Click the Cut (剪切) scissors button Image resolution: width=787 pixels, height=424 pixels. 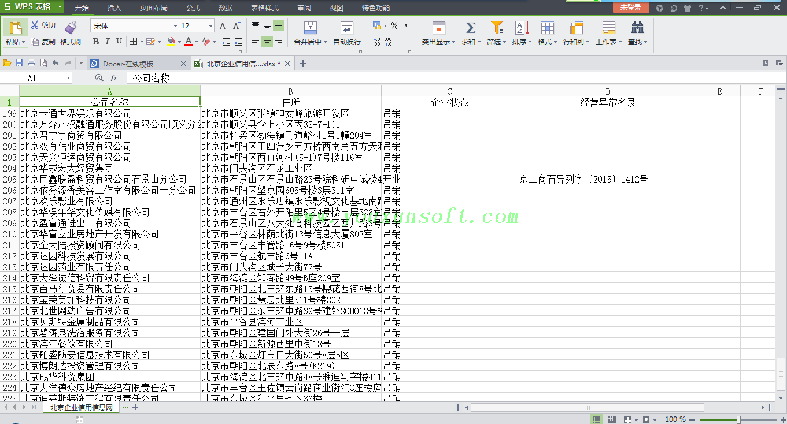tap(43, 25)
